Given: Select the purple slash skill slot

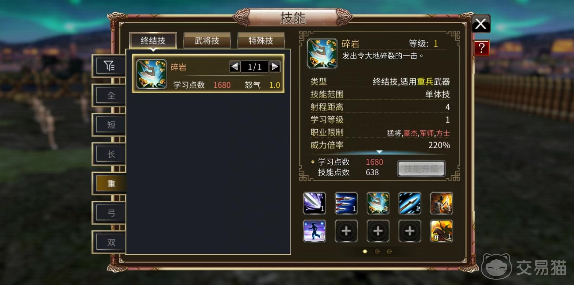Looking at the screenshot, I should tap(314, 203).
